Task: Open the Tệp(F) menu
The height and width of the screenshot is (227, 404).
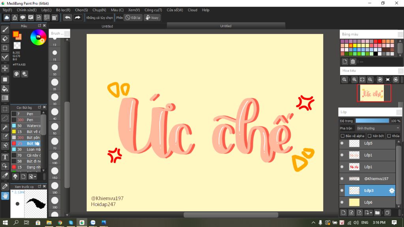Action: pos(7,10)
